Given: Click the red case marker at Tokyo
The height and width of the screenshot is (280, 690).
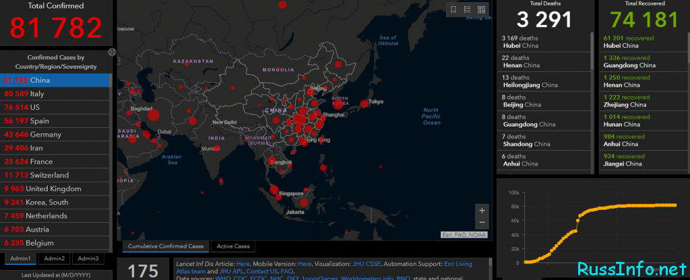Looking at the screenshot, I should pos(365,104).
